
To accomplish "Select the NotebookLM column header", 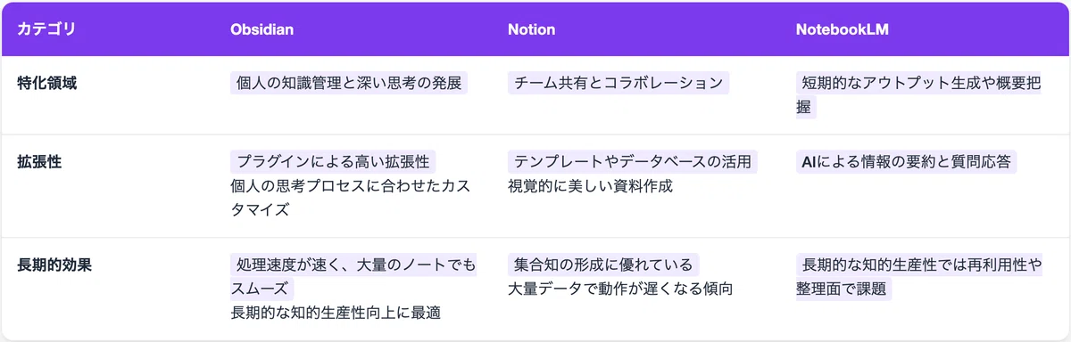I will [842, 29].
